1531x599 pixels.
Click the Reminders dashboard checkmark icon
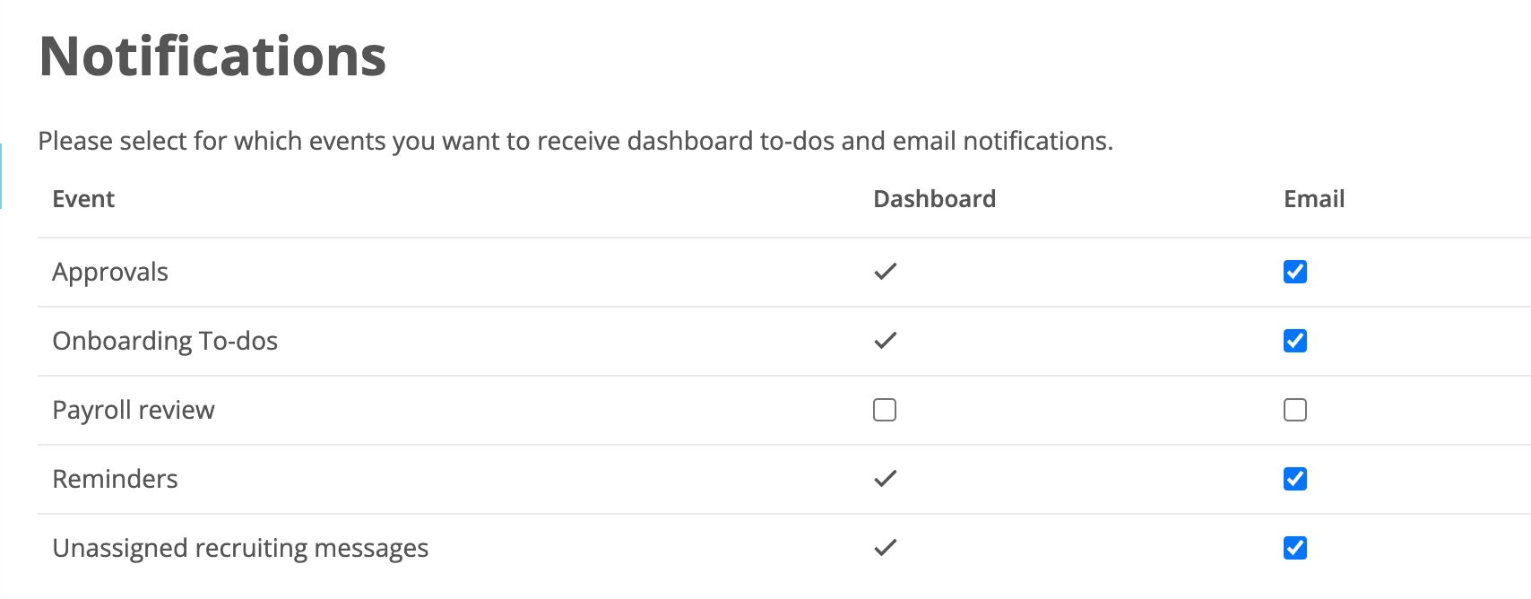886,478
